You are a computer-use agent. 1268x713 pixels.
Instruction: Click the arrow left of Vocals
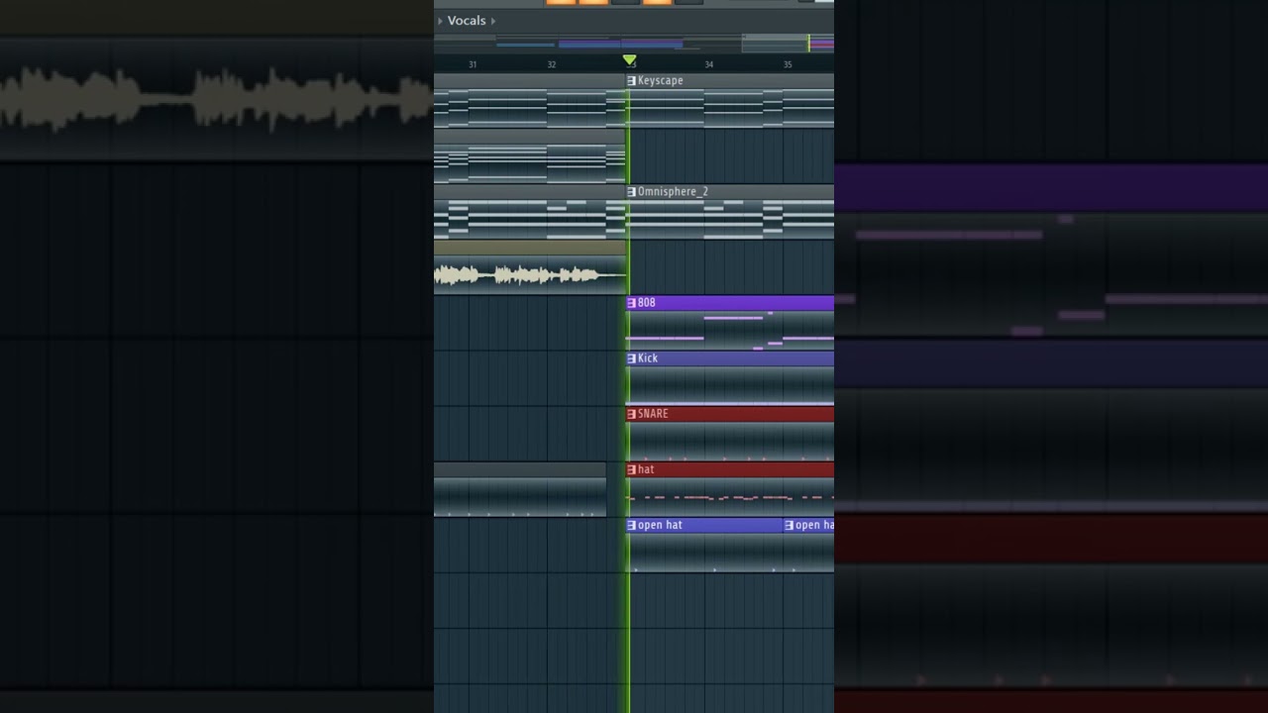tap(440, 21)
